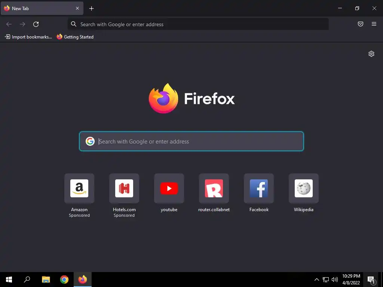Screen dimensions: 383x287
Task: Open the Facebook shortcut tile
Action: click(259, 188)
